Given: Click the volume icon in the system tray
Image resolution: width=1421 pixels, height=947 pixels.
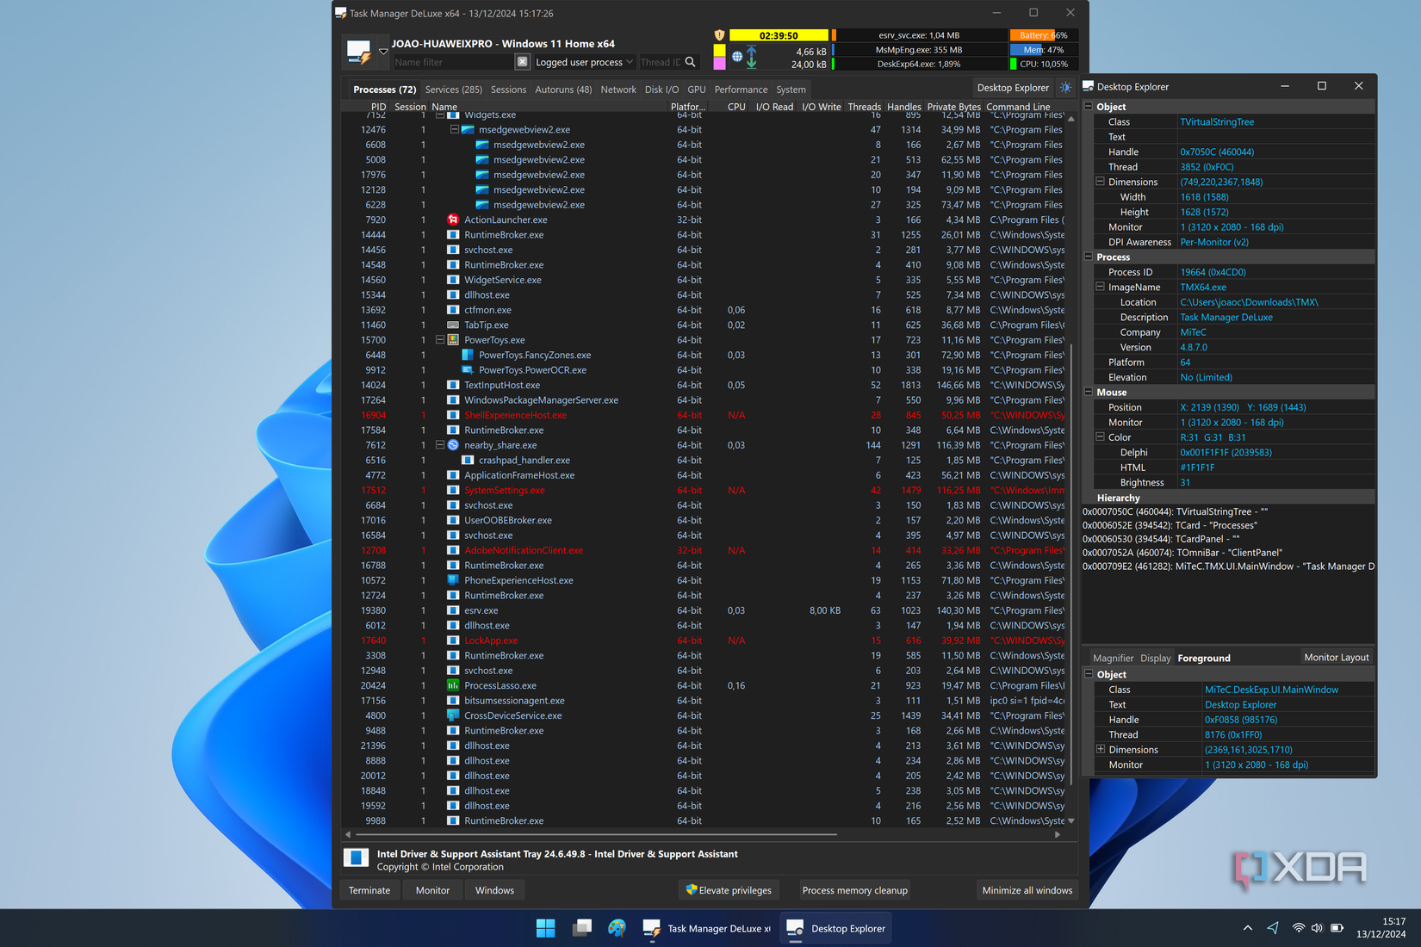Looking at the screenshot, I should coord(1317,928).
